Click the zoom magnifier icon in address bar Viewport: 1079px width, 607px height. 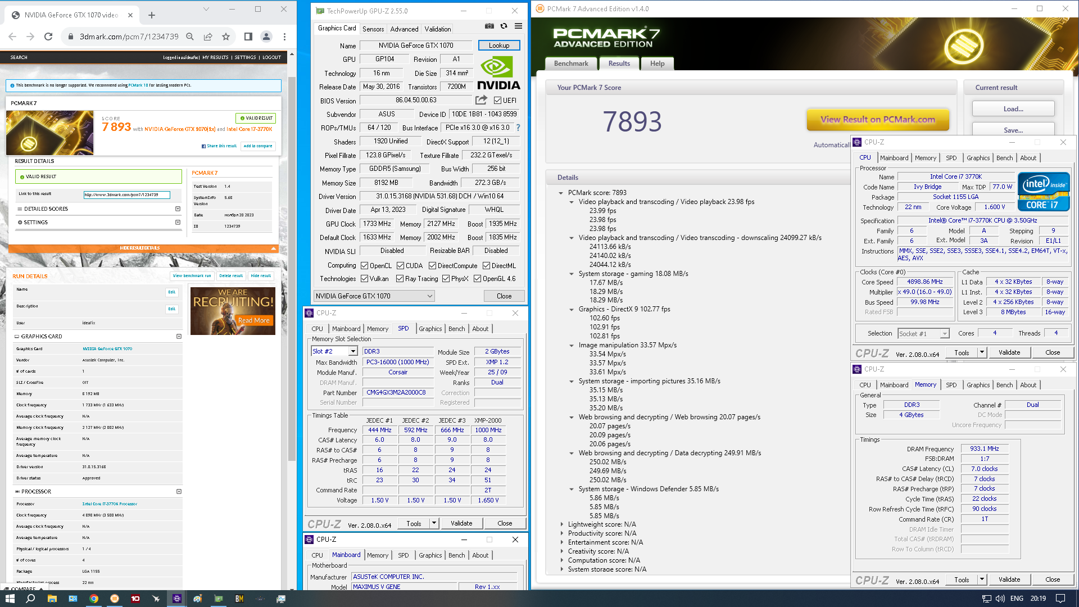(x=190, y=37)
